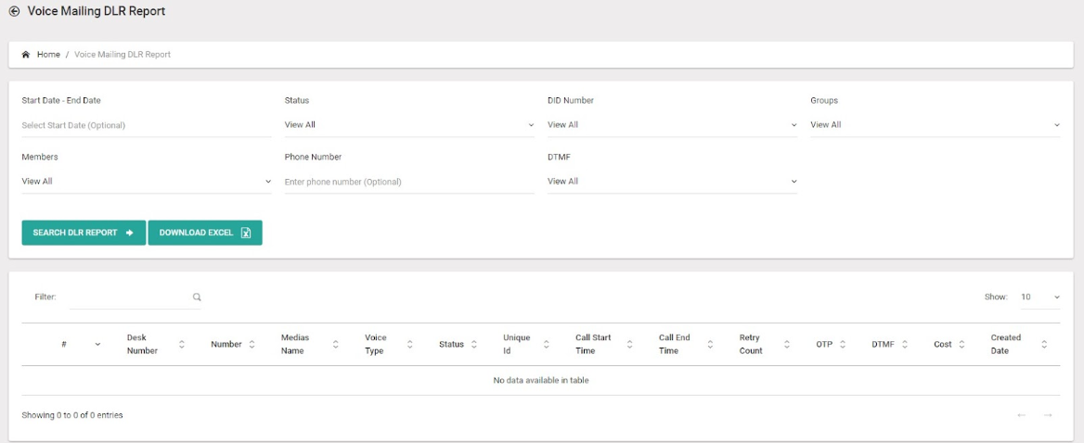Click the magnifier search icon in Filter
Screen dimensions: 1084x443
(197, 297)
